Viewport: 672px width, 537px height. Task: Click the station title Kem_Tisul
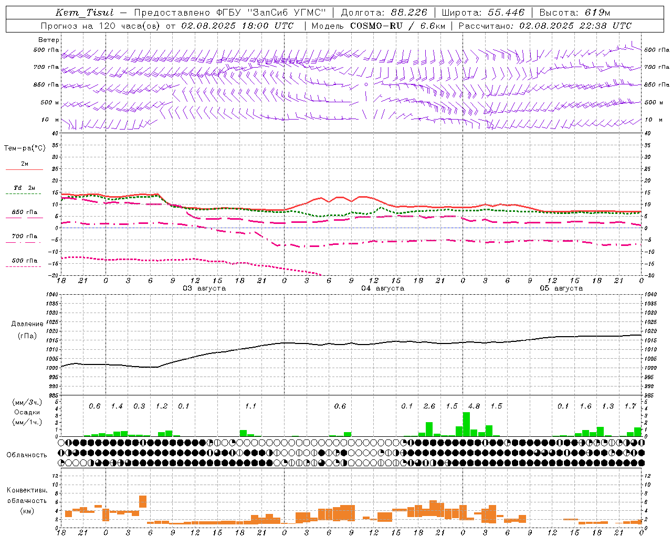click(x=83, y=13)
